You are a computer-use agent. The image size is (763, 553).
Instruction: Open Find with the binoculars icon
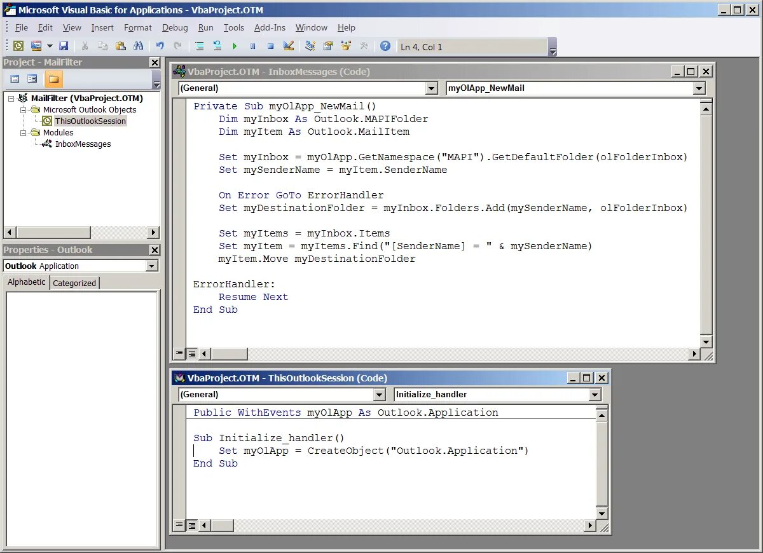click(x=138, y=46)
